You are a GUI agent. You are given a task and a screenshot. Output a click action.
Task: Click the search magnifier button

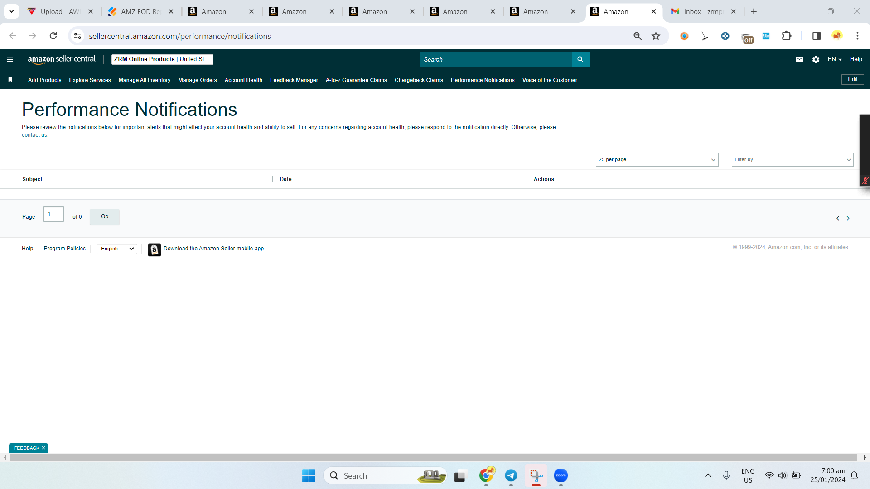click(x=580, y=59)
